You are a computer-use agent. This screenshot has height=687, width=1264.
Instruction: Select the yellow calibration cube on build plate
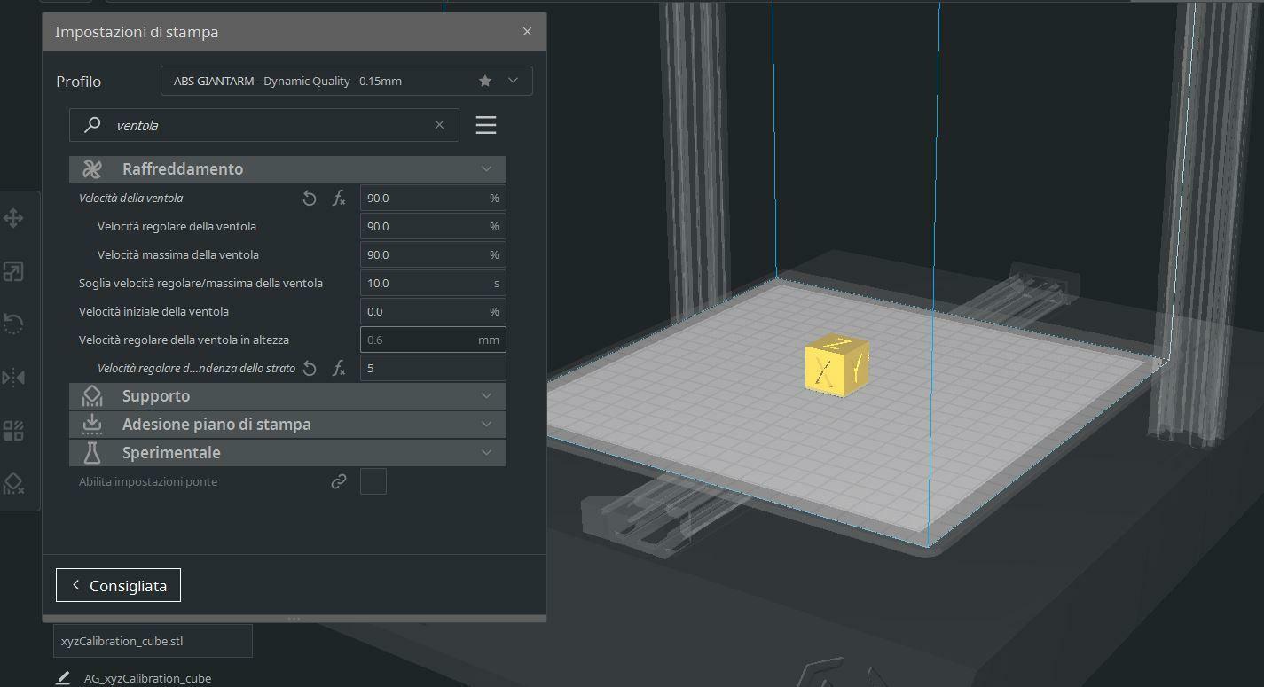[x=836, y=365]
